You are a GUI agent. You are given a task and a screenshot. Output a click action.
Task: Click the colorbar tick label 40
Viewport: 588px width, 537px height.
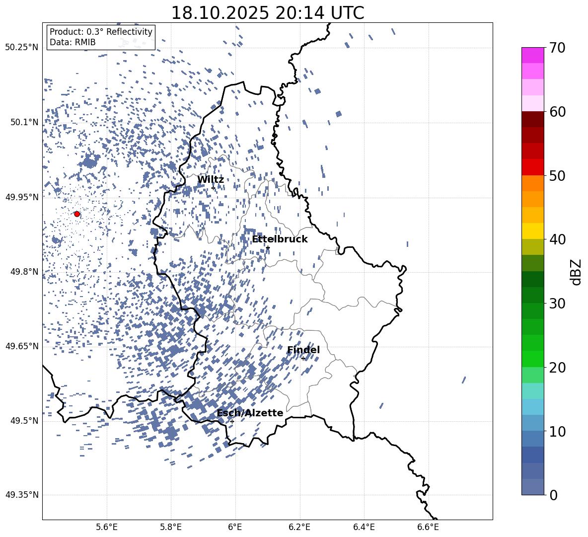click(557, 239)
